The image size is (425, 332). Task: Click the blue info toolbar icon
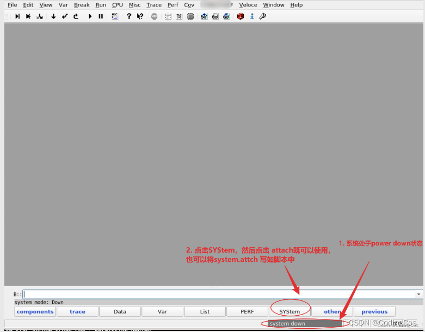(252, 16)
